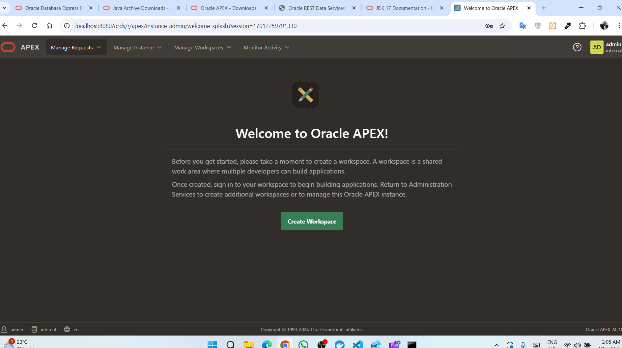Click the internal database icon in footer
This screenshot has width=622, height=348.
click(x=34, y=329)
